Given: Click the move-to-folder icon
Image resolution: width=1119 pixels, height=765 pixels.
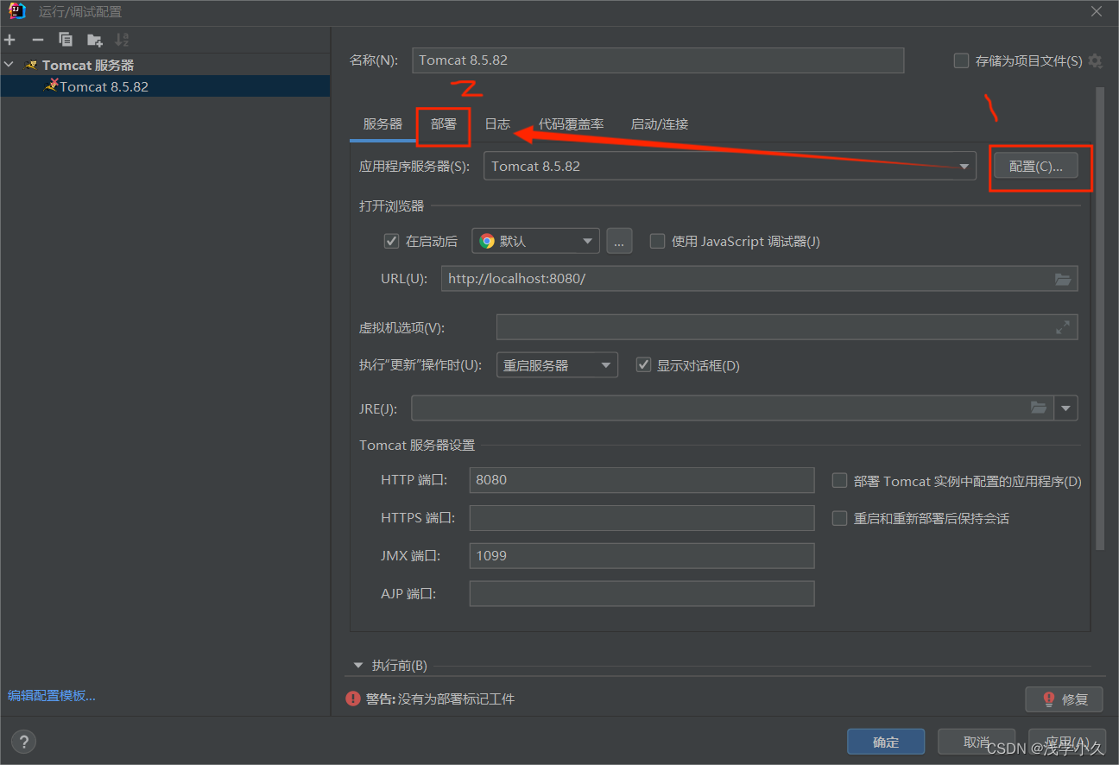Looking at the screenshot, I should tap(94, 40).
